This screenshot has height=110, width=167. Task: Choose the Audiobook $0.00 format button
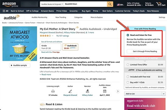coord(70,47)
